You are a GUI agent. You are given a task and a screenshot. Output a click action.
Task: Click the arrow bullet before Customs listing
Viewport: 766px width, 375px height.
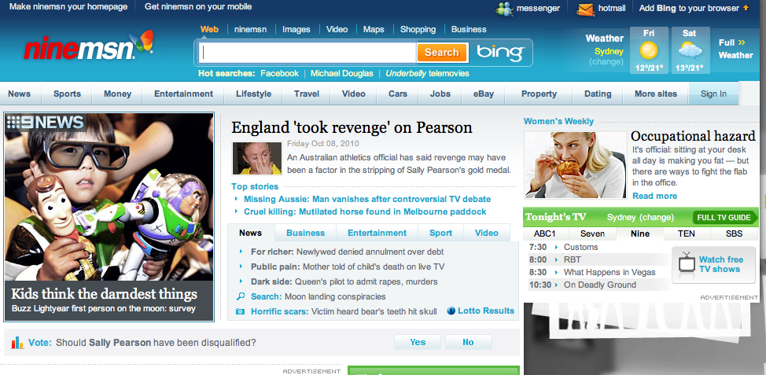556,247
